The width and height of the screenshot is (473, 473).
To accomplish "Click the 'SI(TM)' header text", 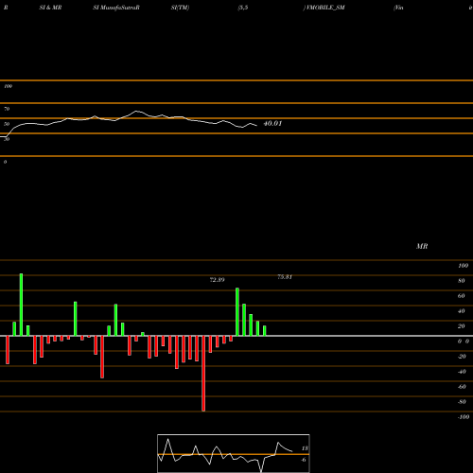I will point(180,8).
